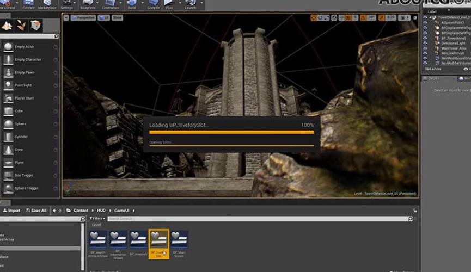The image size is (471, 272).
Task: Toggle surface snapping in viewport
Action: (341, 18)
